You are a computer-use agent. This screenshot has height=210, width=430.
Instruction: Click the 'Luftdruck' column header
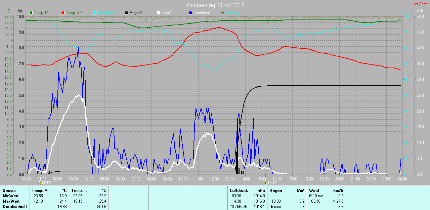point(239,191)
